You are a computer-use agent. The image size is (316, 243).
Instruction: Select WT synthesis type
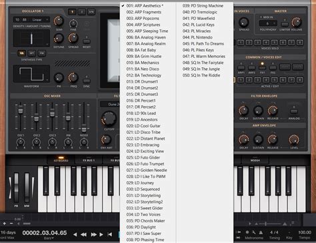point(31,53)
